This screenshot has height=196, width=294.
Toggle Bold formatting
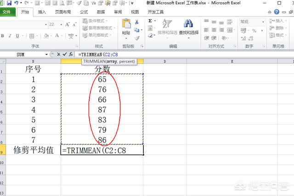click(3, 36)
